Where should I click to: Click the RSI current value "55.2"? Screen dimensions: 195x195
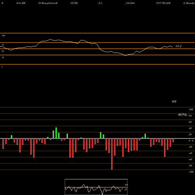[178, 46]
